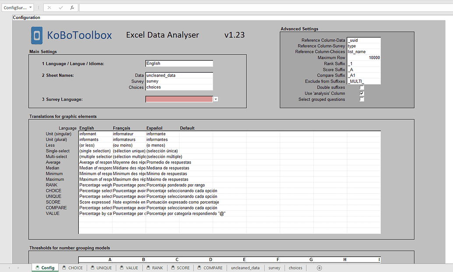This screenshot has width=453, height=272.
Task: Open the SCORE sheet tab
Action: [x=180, y=268]
